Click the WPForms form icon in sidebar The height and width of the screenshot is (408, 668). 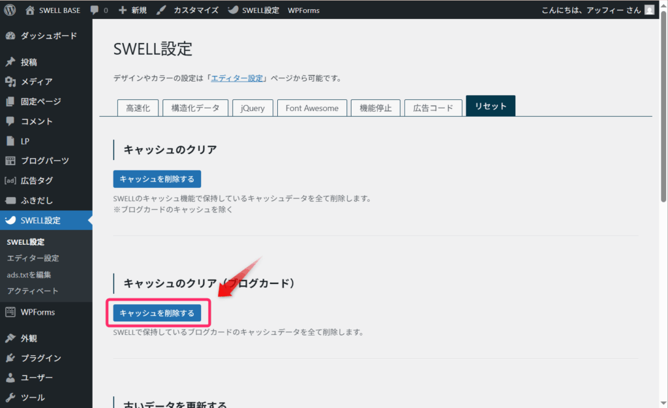coord(10,312)
